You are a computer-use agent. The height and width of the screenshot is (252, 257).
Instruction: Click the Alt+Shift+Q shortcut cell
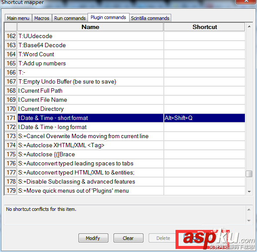[x=205, y=118]
